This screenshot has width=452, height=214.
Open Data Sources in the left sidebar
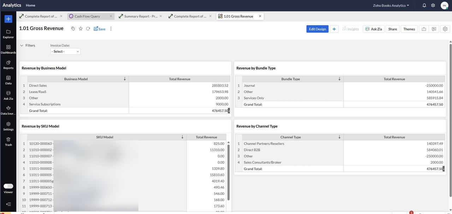pyautogui.click(x=8, y=110)
